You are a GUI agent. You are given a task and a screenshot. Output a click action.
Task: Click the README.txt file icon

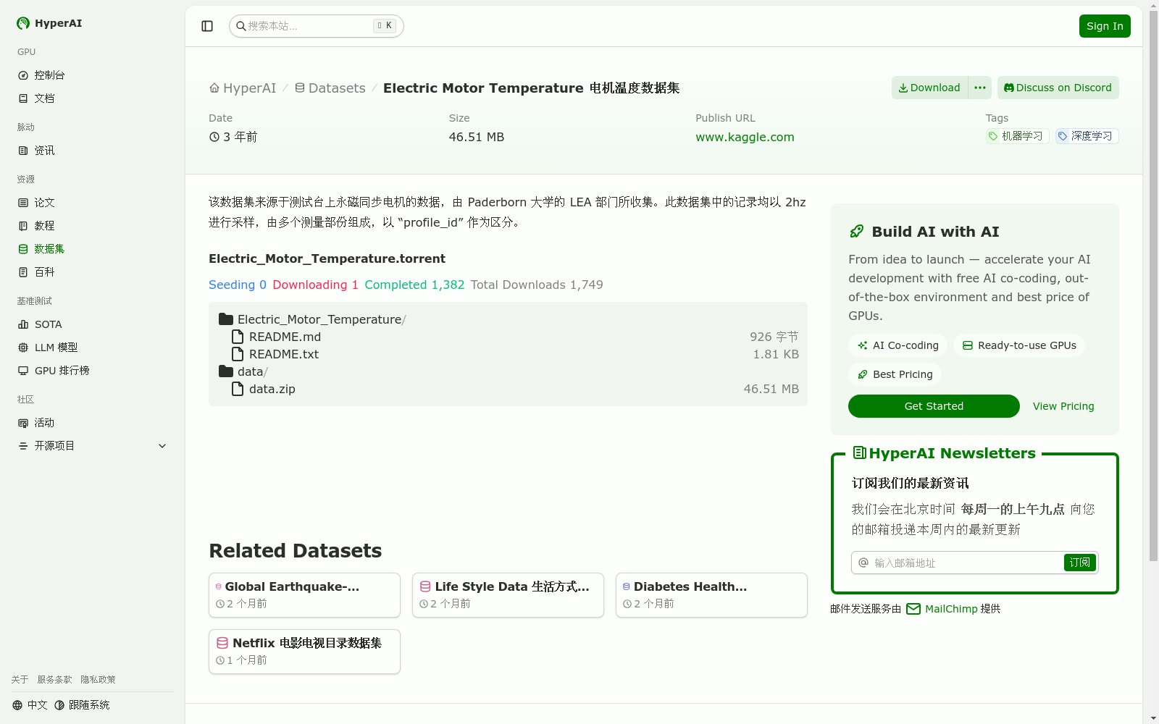click(238, 354)
